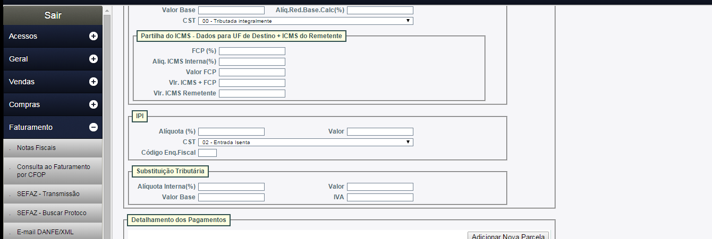Click the Sair button
The image size is (712, 239).
coord(53,15)
